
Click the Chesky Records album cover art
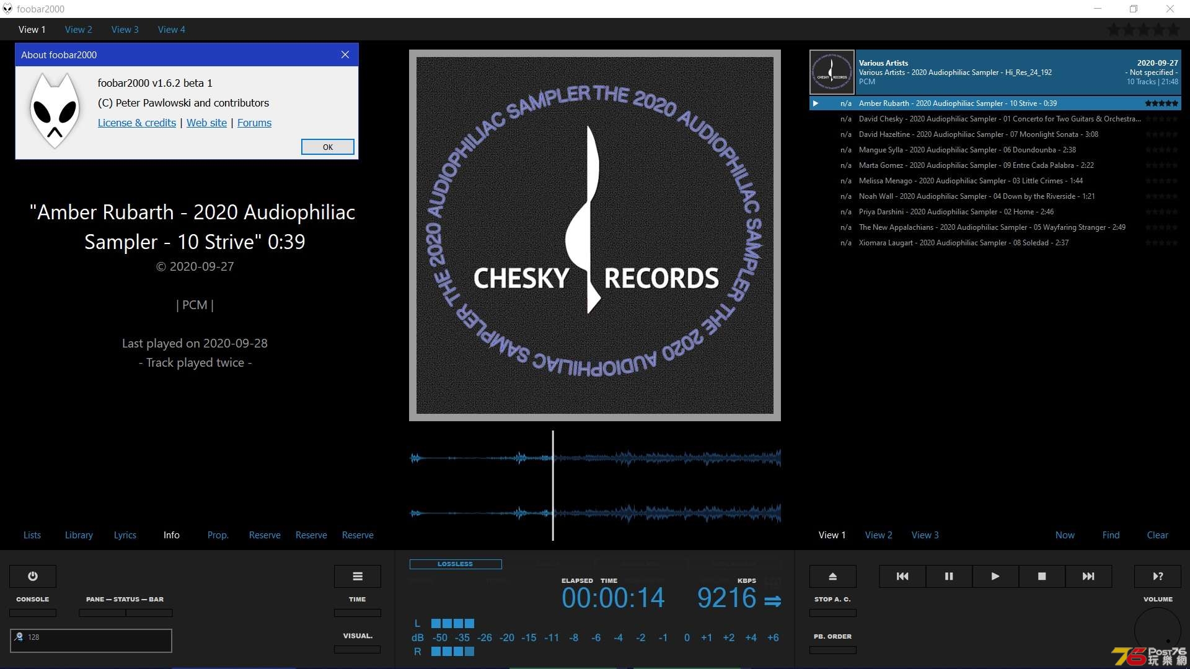(x=595, y=235)
